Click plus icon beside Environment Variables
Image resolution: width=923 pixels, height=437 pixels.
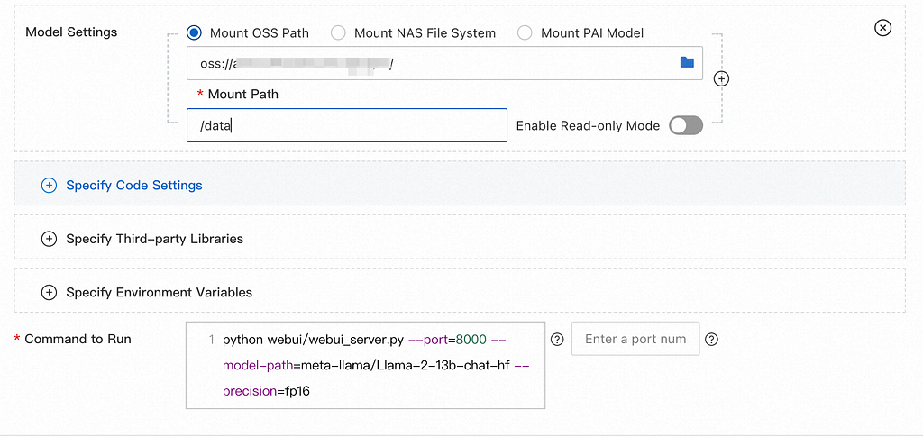(x=49, y=292)
